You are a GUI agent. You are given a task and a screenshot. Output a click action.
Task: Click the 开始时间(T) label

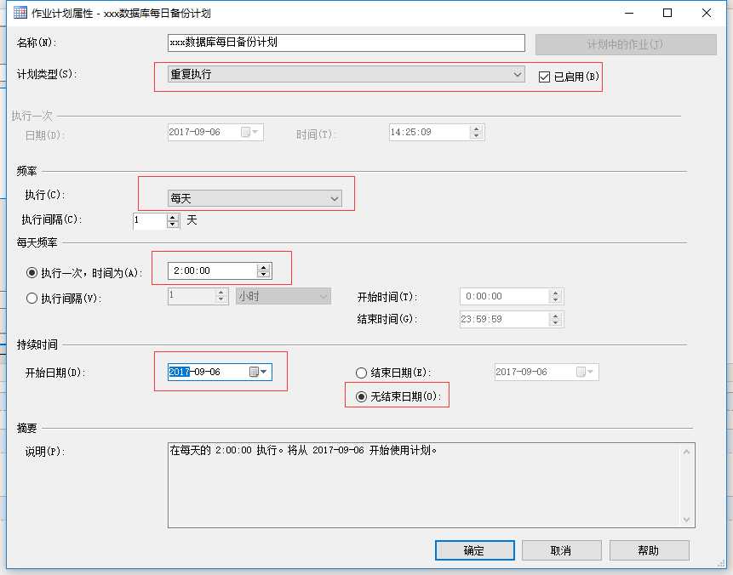(x=387, y=297)
